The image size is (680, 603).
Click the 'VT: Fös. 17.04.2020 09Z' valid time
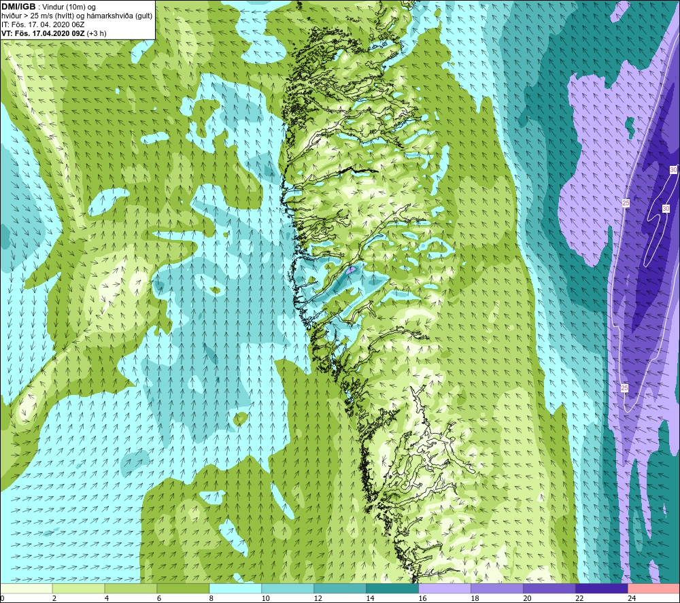43,33
